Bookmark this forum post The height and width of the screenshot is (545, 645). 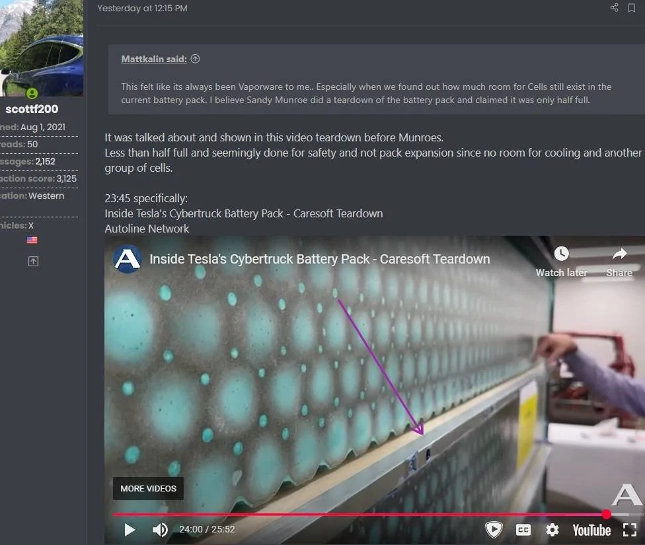point(631,8)
